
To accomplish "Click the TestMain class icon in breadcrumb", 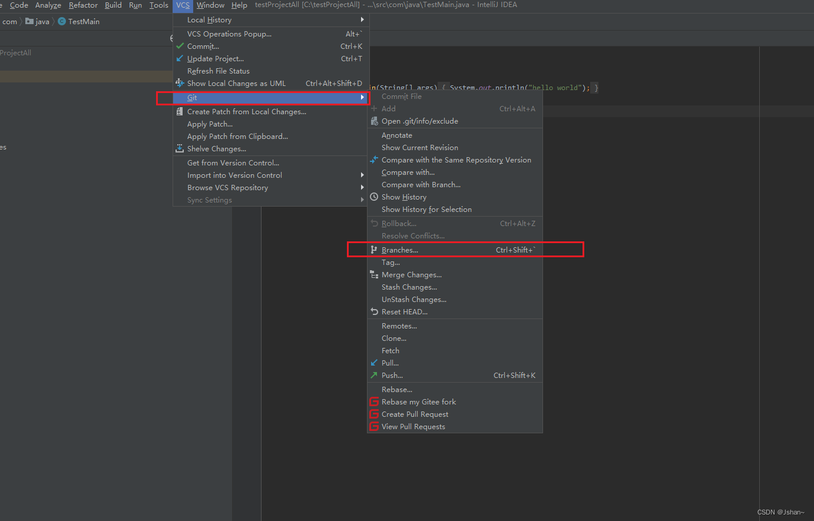I will click(x=62, y=21).
